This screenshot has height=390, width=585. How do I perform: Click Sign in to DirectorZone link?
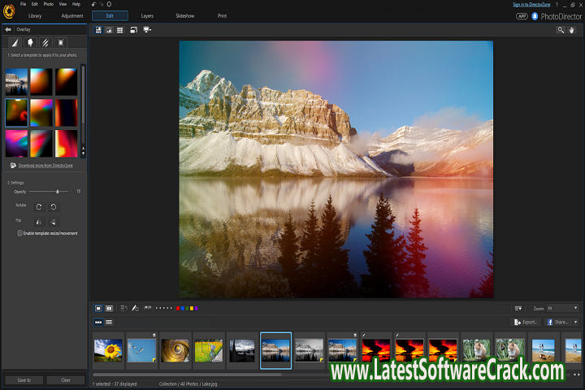click(x=531, y=5)
